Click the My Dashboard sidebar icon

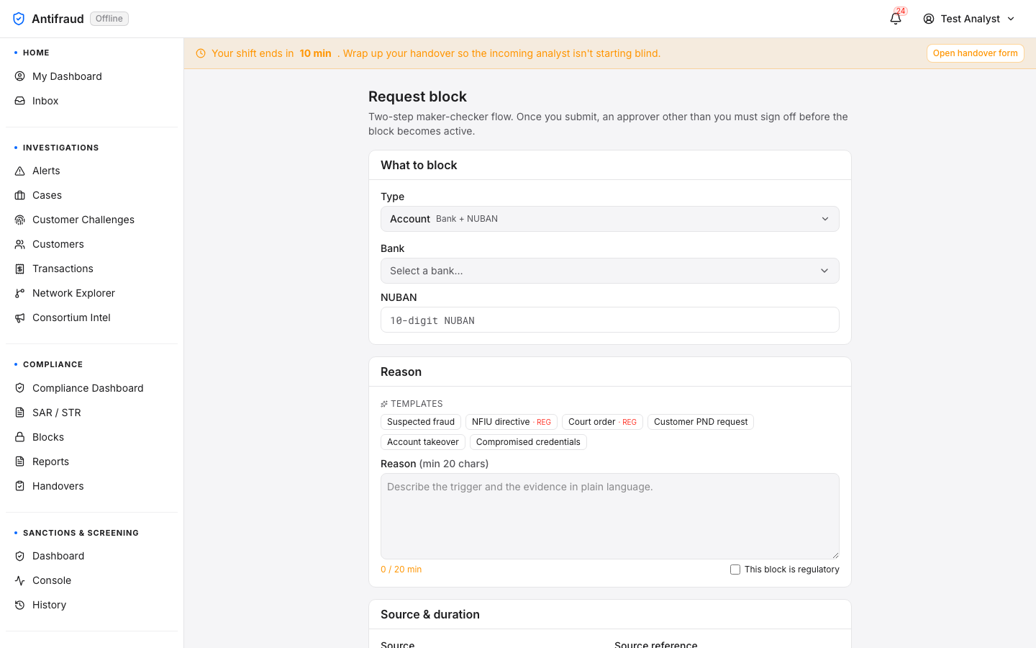click(20, 76)
